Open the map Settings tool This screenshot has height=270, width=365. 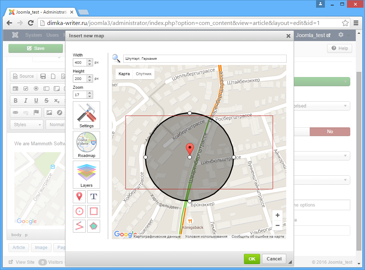point(86,115)
